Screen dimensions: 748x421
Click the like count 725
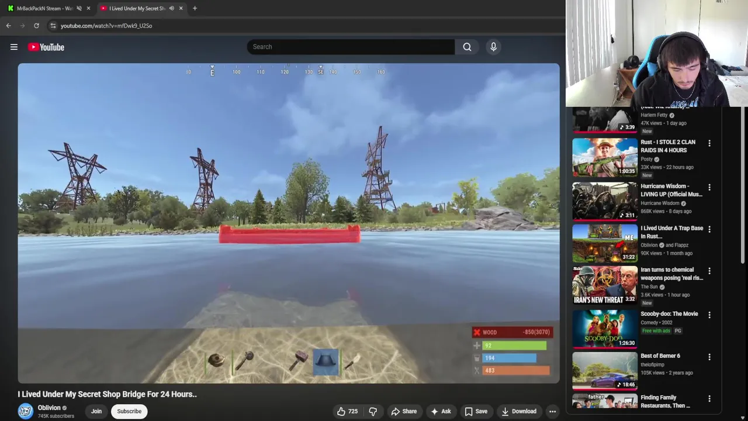[353, 412]
